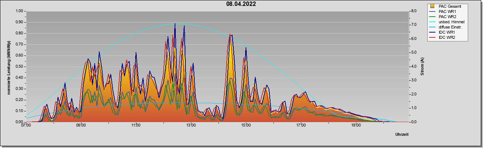Screen dimensions: 483x148
Task: Click the 13:00 time axis label
Action: coord(191,125)
